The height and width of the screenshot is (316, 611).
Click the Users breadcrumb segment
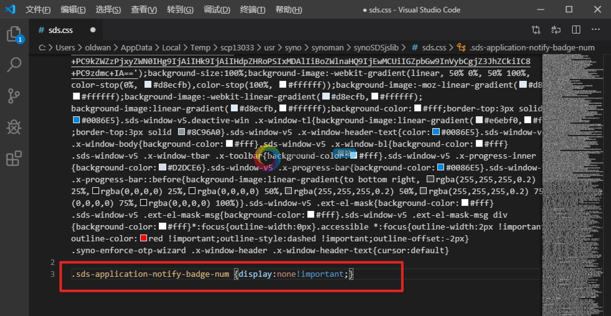65,48
